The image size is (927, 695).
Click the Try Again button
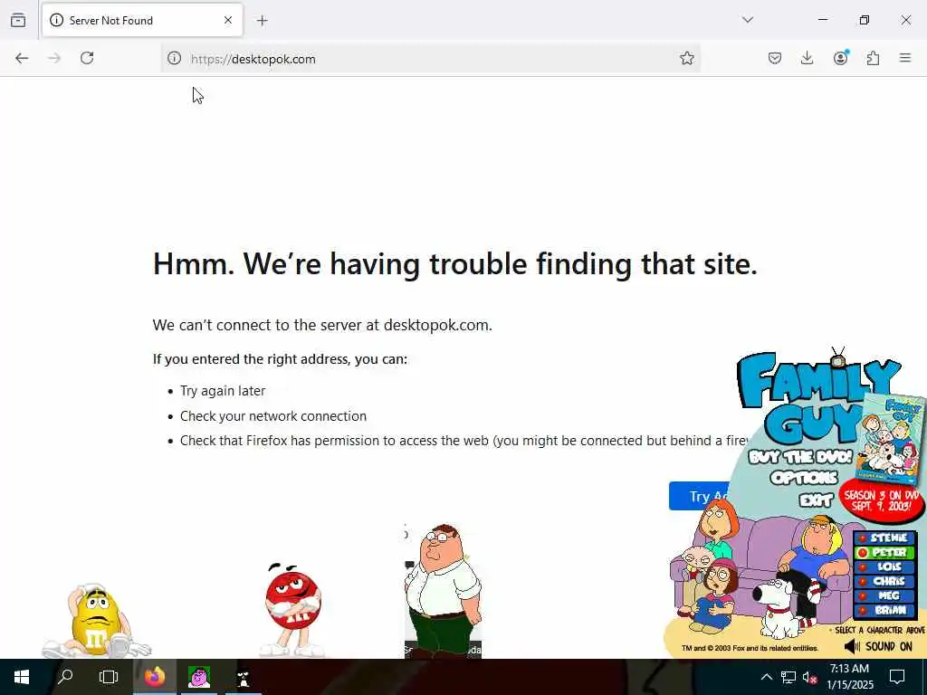point(700,496)
